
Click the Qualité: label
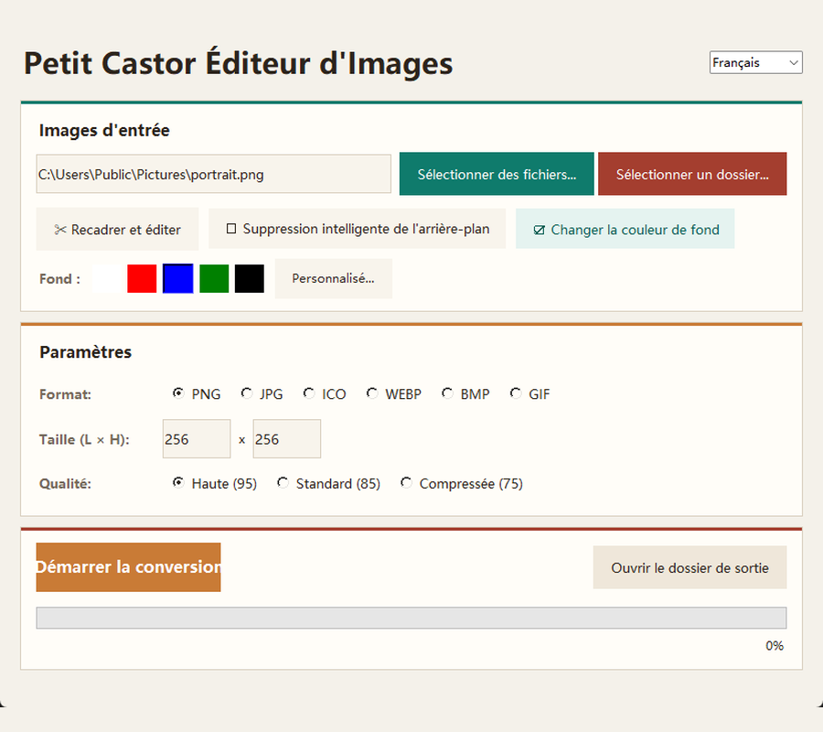click(65, 484)
